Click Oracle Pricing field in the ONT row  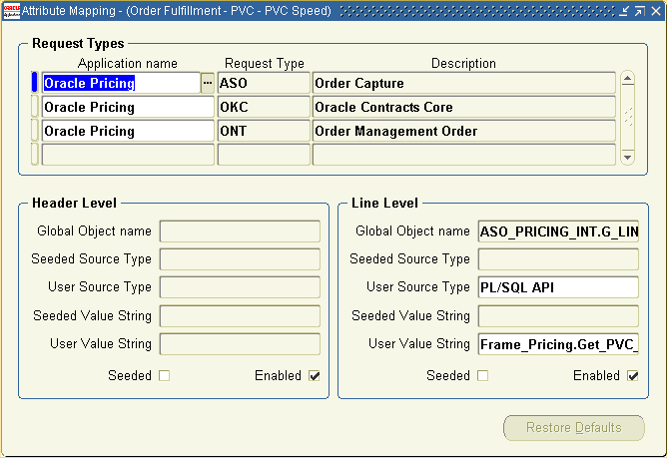click(x=128, y=131)
